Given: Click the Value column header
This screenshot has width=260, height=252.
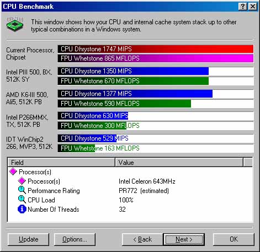Looking at the screenshot, I should click(179, 162).
